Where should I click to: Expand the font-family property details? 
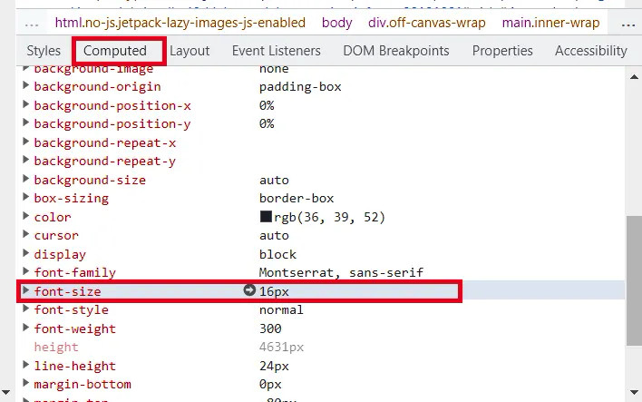click(x=25, y=272)
